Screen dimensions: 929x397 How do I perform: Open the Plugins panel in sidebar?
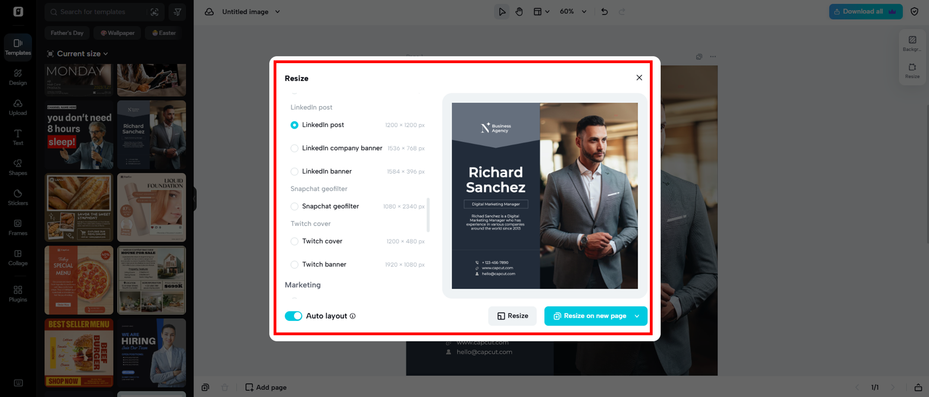pyautogui.click(x=18, y=294)
